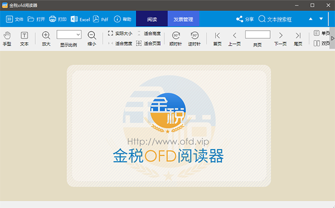This screenshot has width=335, height=208.
Task: Click the 打开 (Open) folder icon
Action: pos(31,19)
